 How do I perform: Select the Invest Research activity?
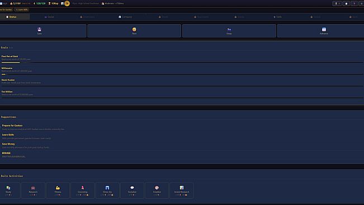pos(182,190)
